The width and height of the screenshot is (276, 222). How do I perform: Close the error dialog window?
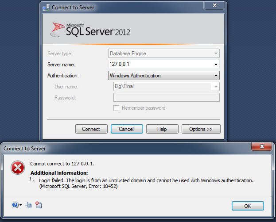point(261,146)
